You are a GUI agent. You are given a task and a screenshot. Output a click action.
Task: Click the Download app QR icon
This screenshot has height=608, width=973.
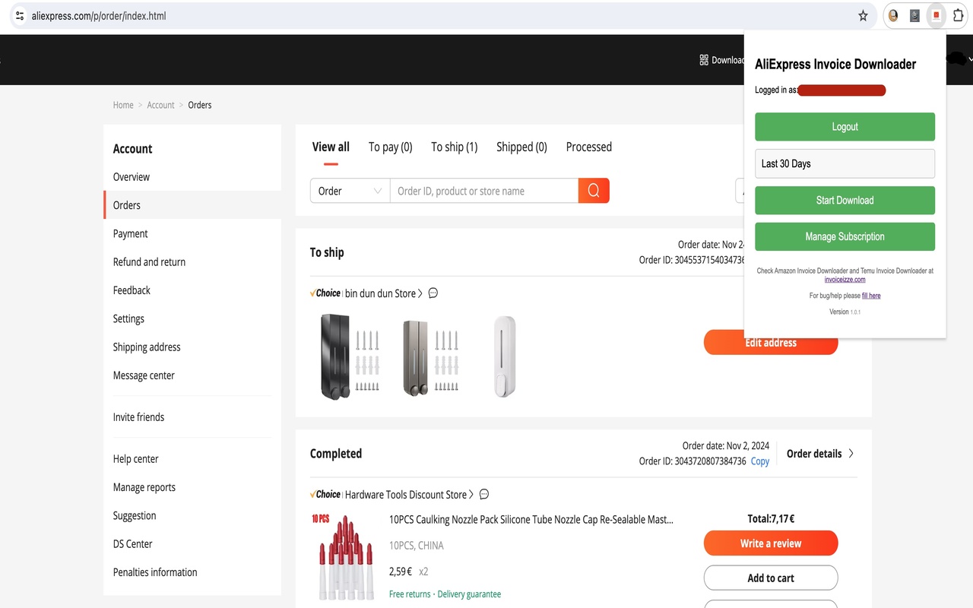704,60
